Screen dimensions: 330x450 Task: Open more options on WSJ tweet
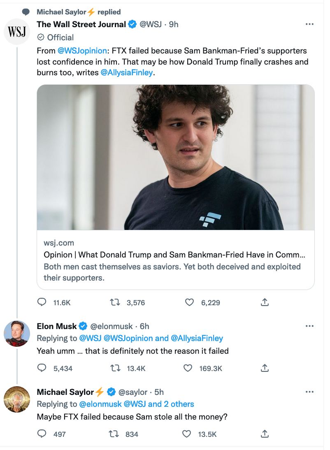tap(309, 24)
